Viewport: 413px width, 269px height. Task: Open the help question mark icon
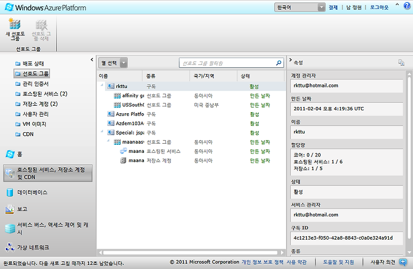click(407, 6)
